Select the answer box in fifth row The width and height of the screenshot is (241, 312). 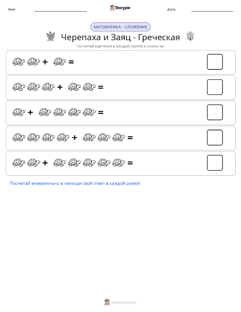(215, 163)
